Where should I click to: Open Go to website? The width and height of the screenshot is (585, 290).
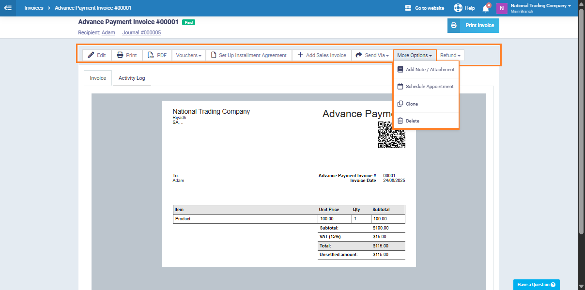point(424,8)
